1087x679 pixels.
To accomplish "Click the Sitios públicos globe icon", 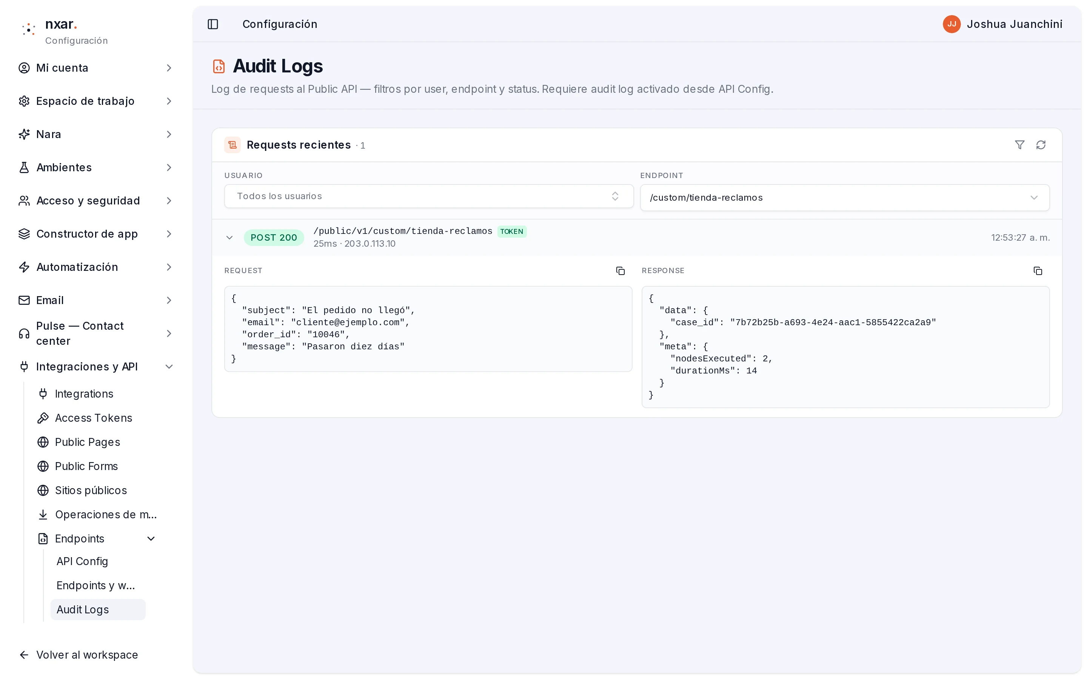I will tap(43, 490).
